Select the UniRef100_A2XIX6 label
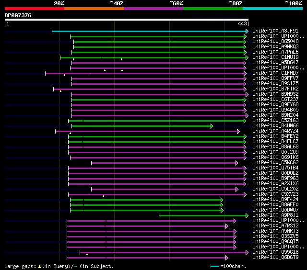The width and height of the screenshot is (307, 270). pyautogui.click(x=275, y=184)
